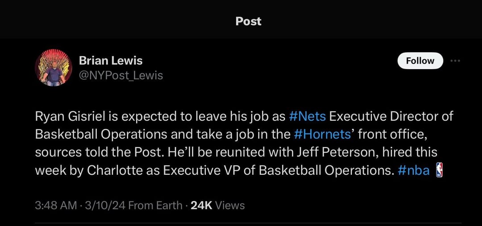Click the phrase Executive VP of Basketball Operations
482x226 pixels.
coord(278,170)
